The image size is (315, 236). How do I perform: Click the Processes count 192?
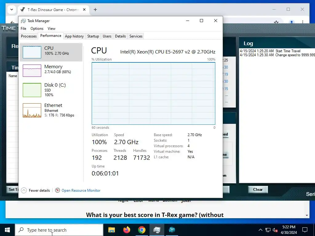coord(97,158)
